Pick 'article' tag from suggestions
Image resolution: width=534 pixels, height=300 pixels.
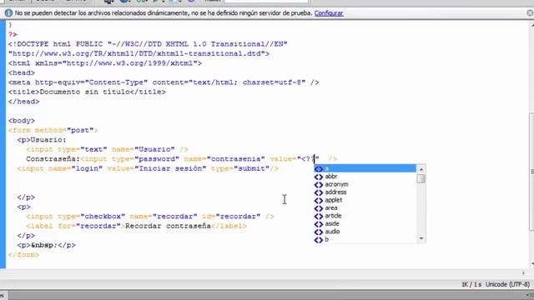pos(365,216)
